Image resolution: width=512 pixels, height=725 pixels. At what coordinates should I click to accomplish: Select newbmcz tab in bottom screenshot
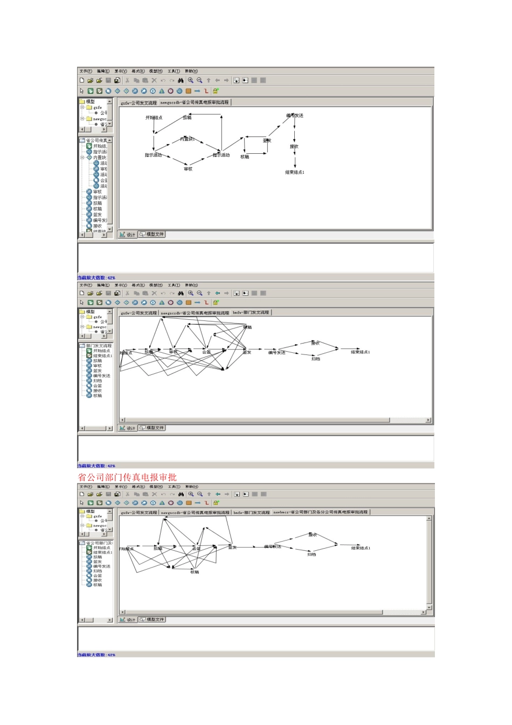321,512
